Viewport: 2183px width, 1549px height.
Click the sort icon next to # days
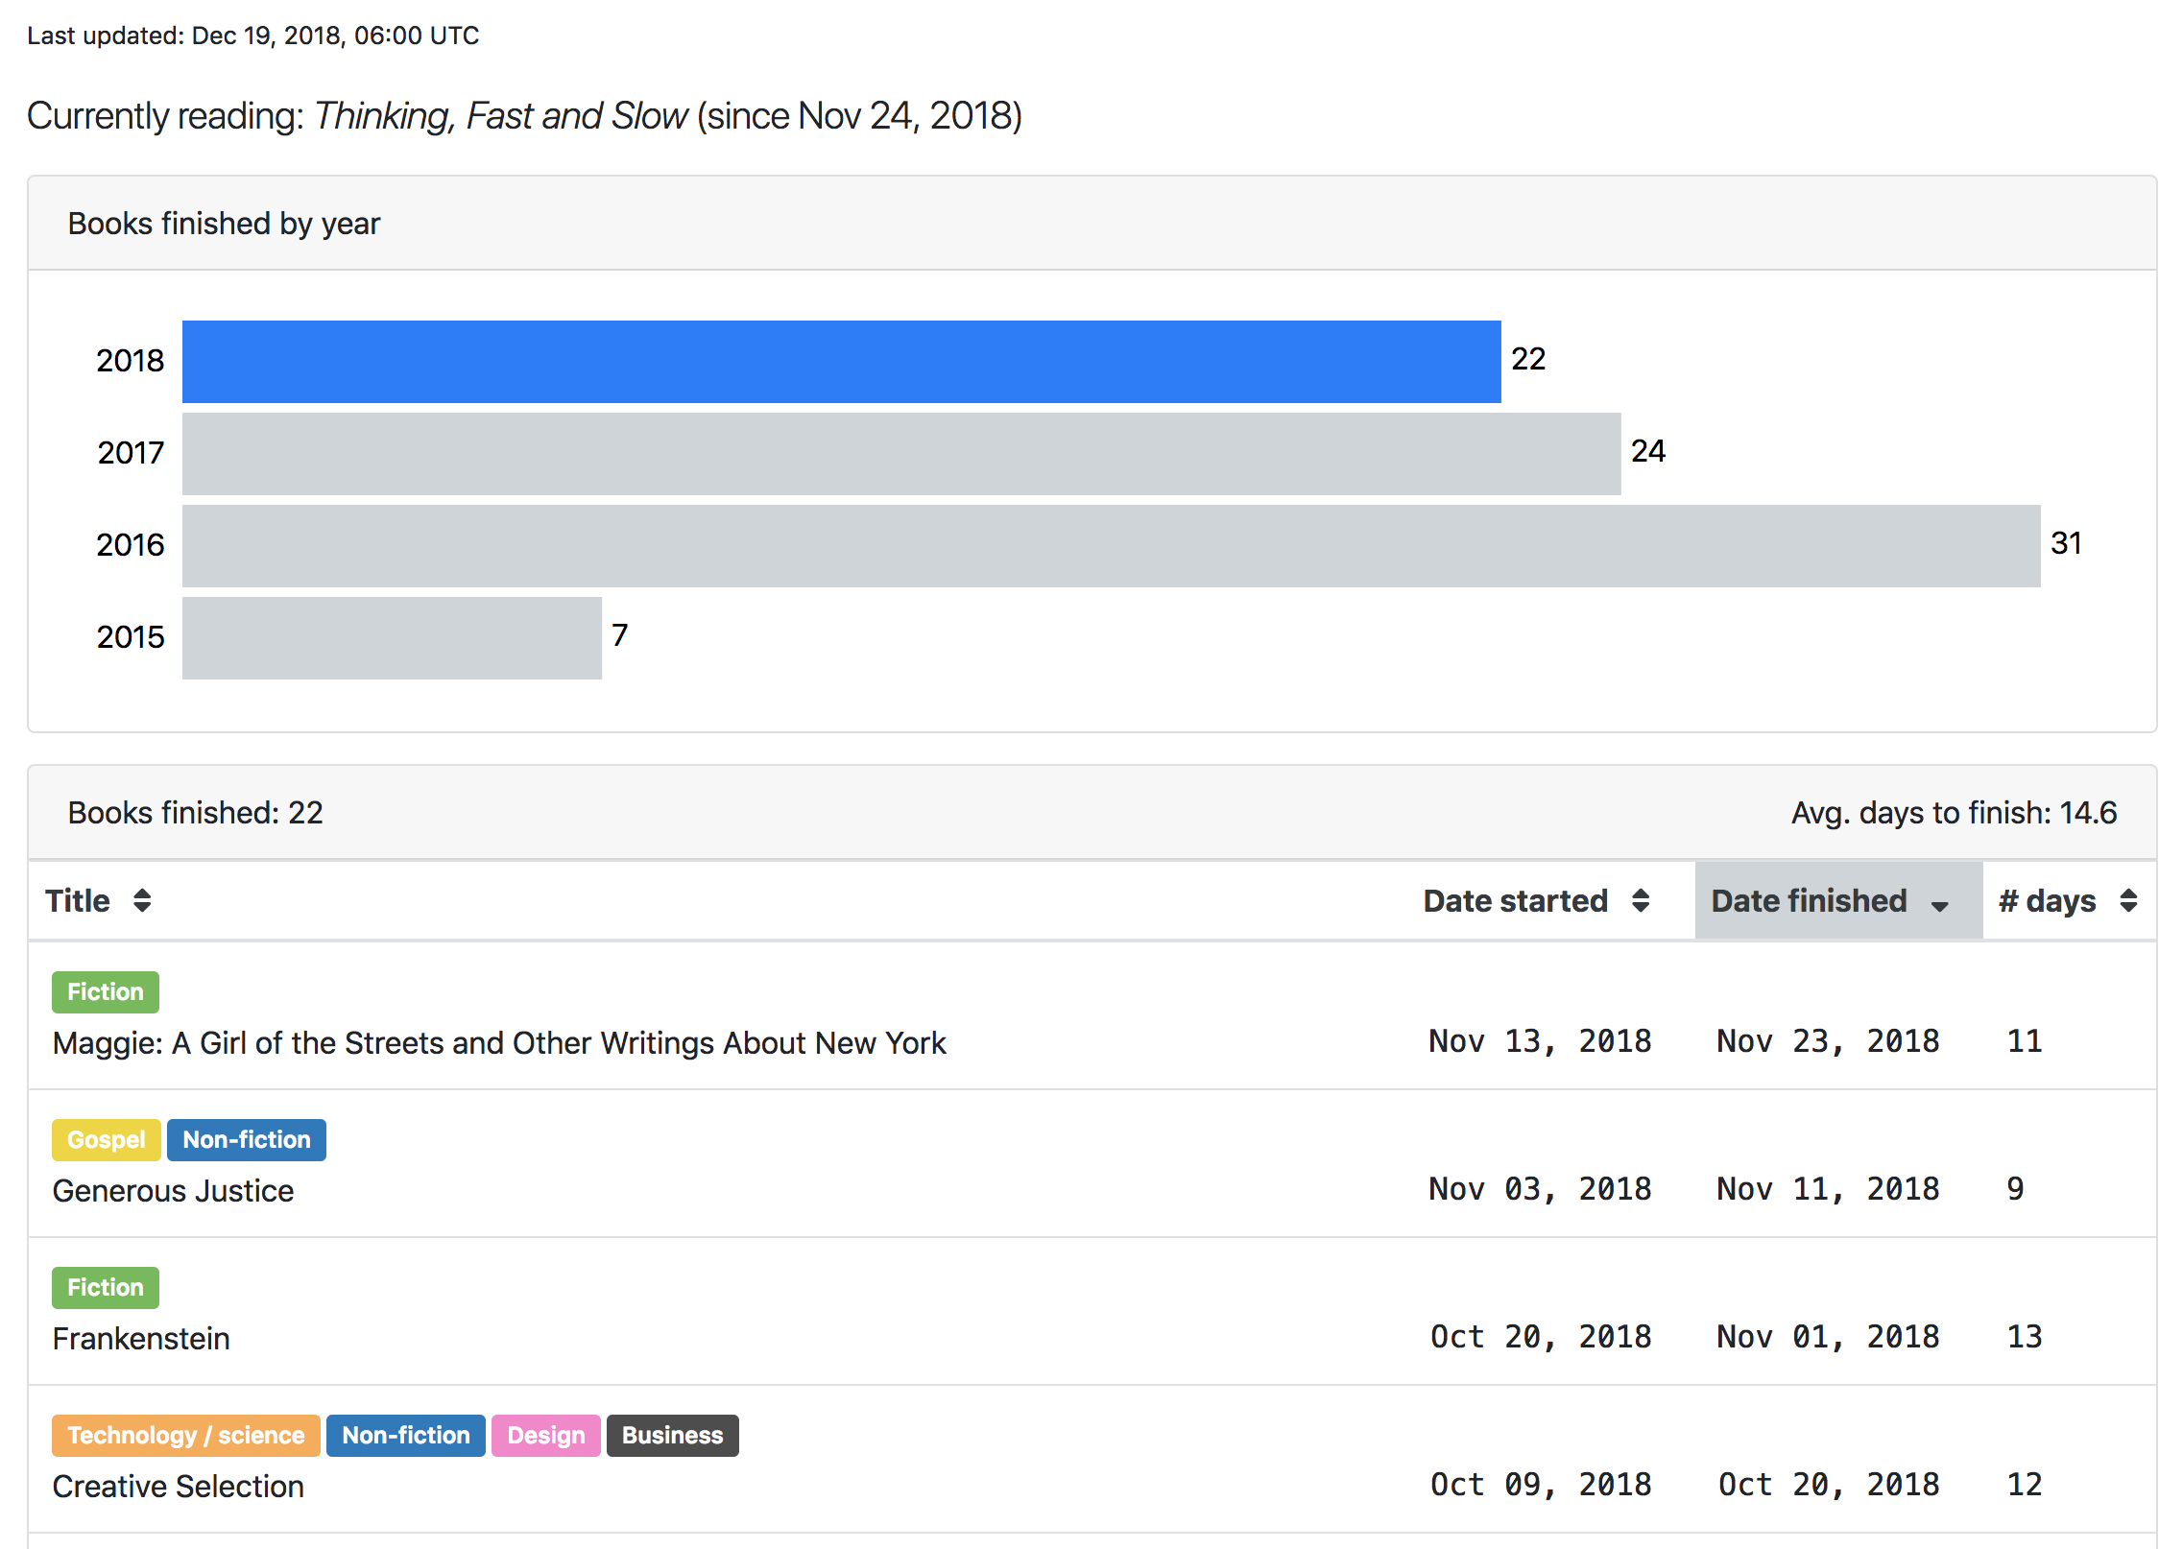pyautogui.click(x=2126, y=900)
